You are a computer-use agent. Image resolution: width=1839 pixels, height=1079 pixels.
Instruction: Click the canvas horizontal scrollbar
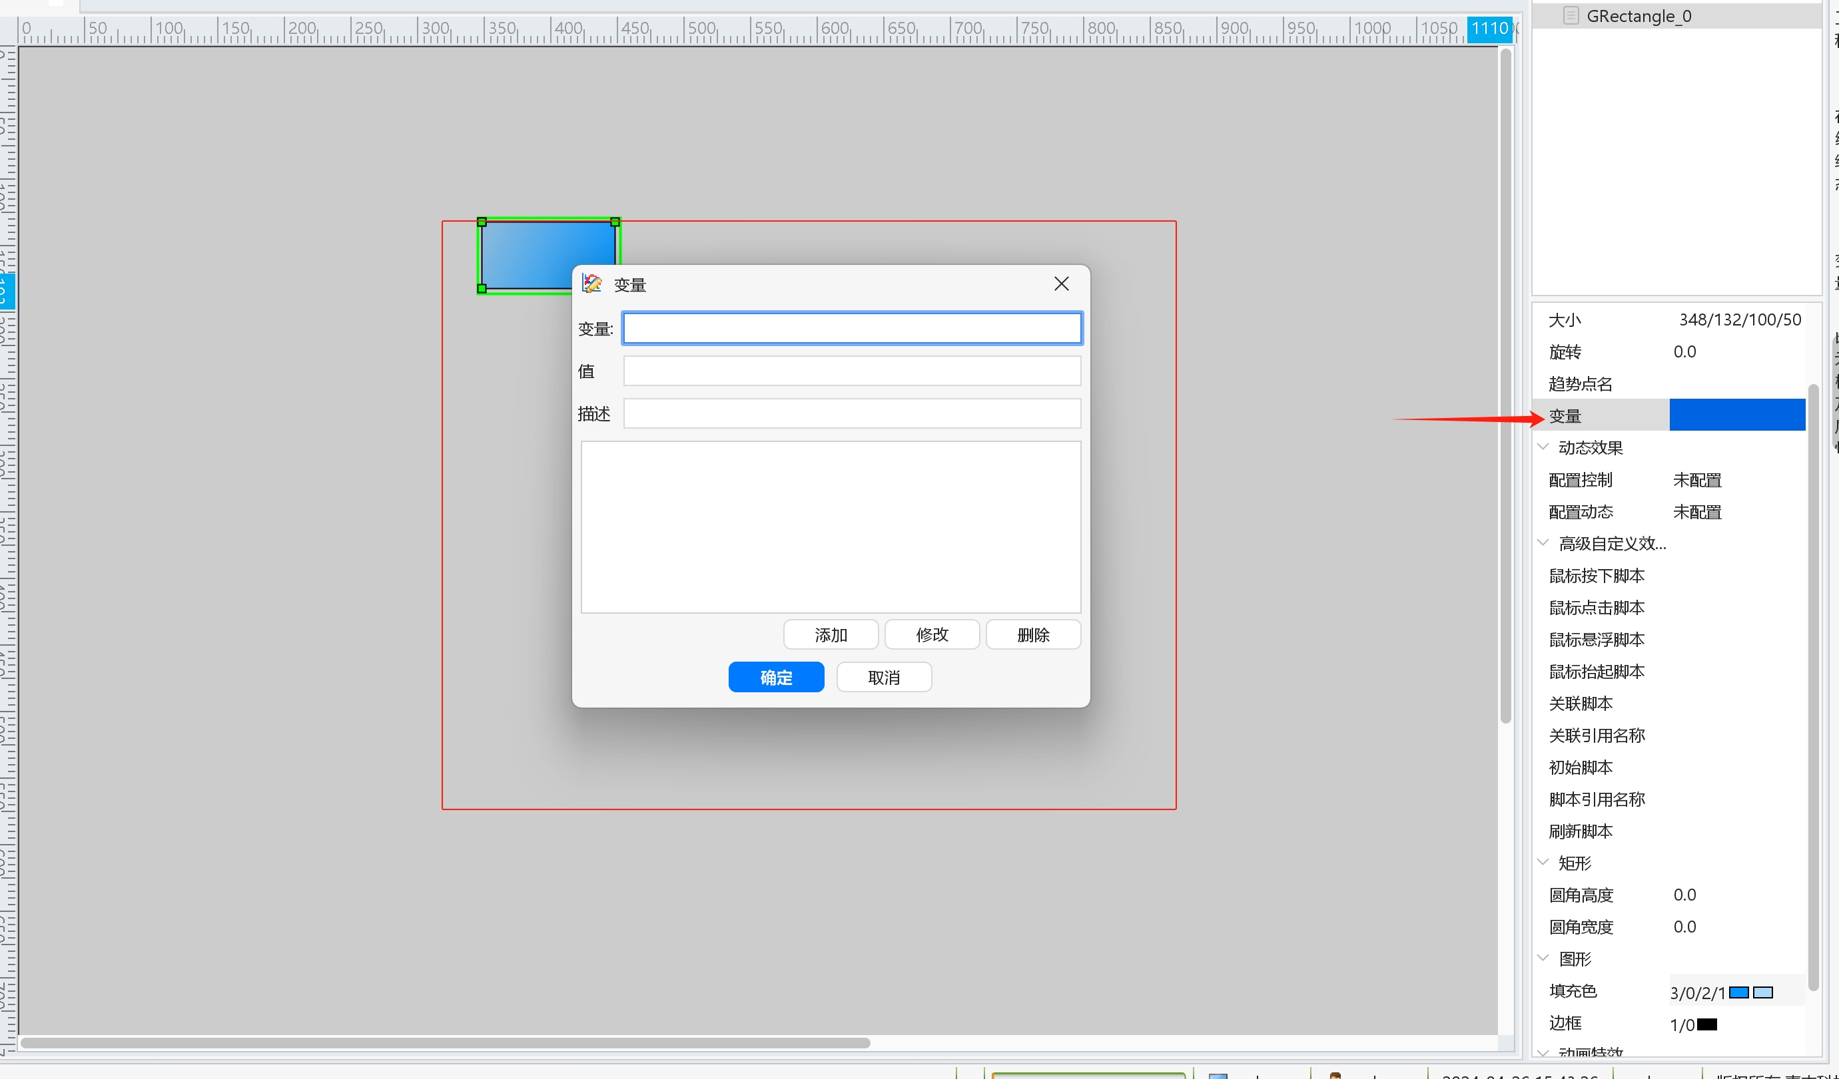tap(445, 1042)
